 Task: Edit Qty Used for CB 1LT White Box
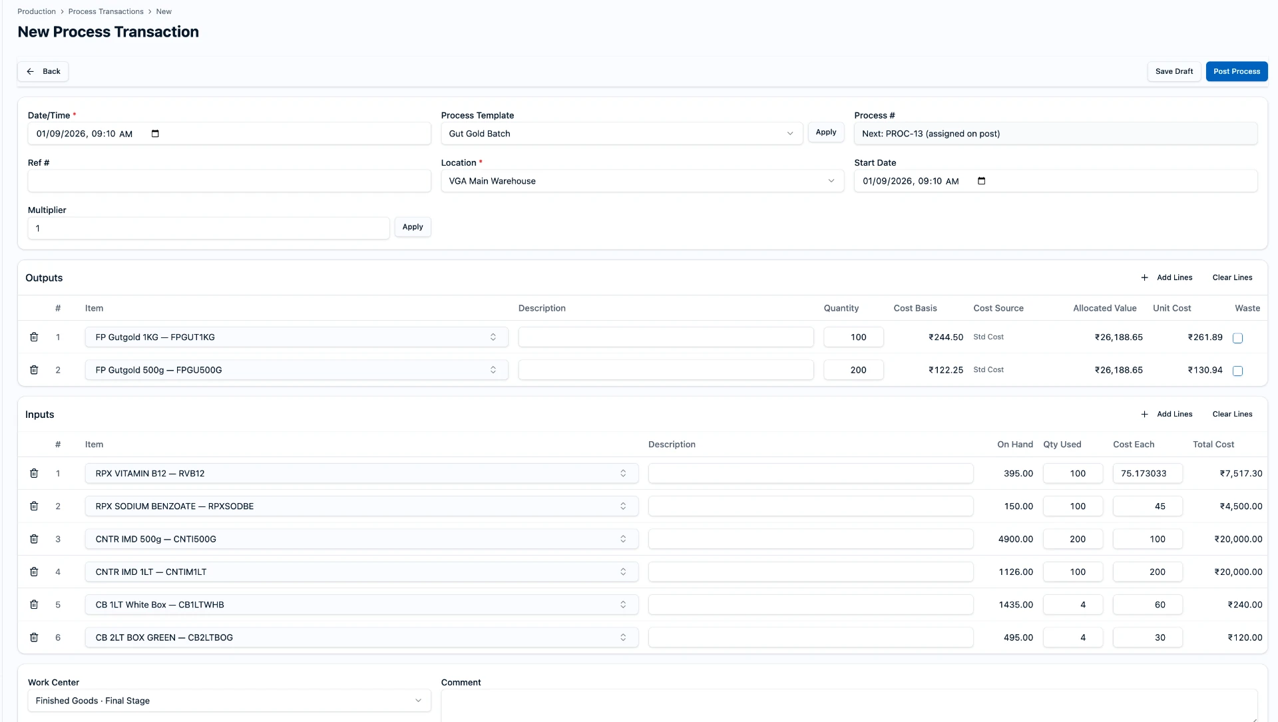(1073, 605)
